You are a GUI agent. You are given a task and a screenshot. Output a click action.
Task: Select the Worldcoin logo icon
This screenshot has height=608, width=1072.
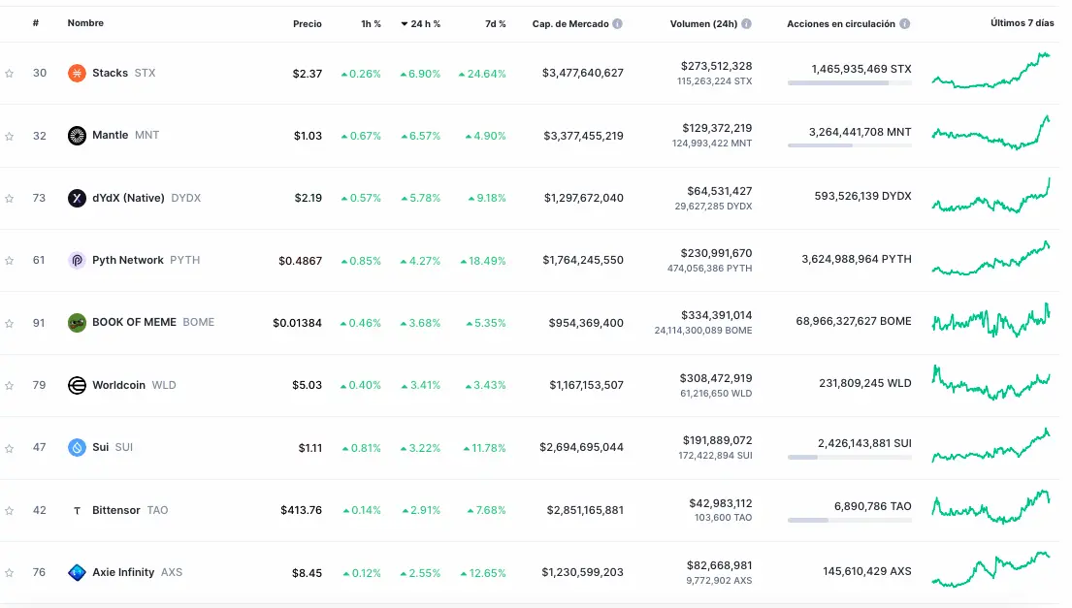point(76,384)
